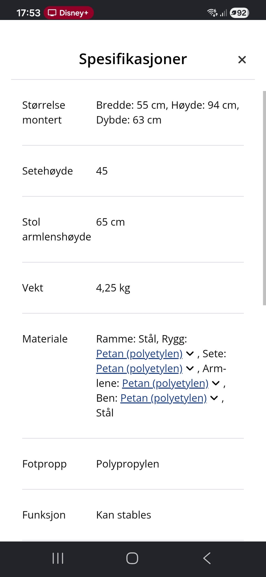The height and width of the screenshot is (577, 266).
Task: Open Petan (polyetylen) link for Armlene
Action: click(165, 383)
